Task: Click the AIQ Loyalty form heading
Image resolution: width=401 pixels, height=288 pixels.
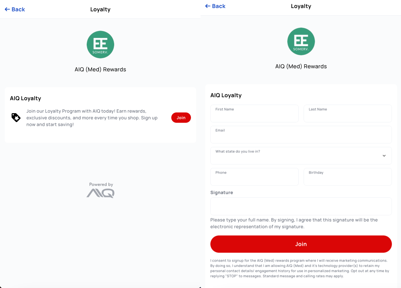Action: pos(226,95)
